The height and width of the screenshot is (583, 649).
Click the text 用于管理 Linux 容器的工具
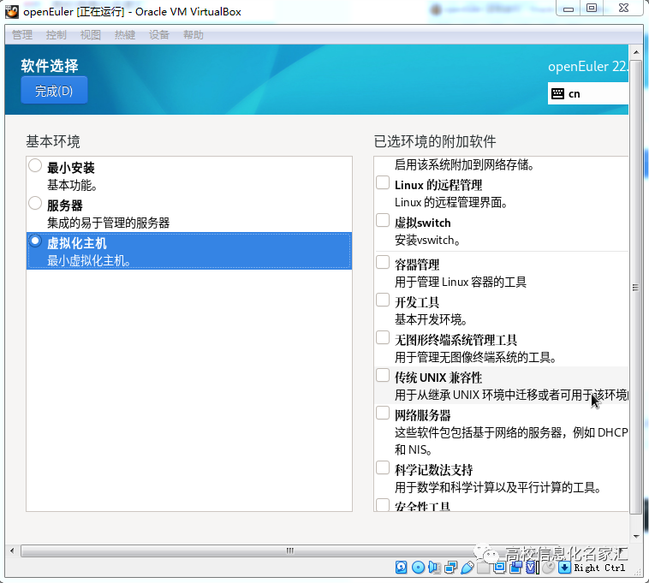click(x=461, y=283)
